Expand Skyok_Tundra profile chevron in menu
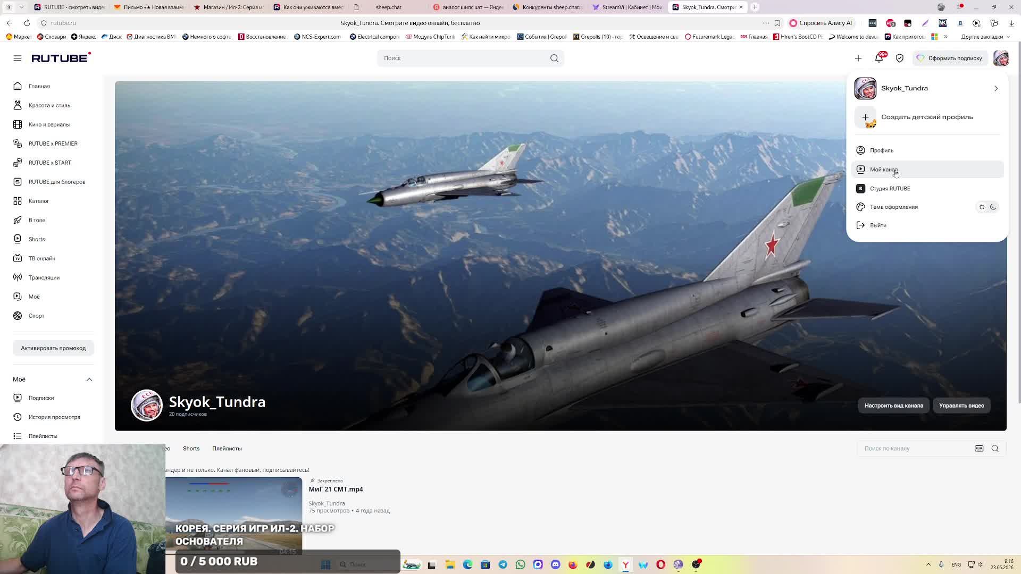Screen dimensions: 1021x574 click(x=996, y=89)
